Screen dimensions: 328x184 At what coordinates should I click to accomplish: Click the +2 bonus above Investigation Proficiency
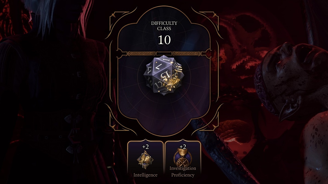click(183, 147)
